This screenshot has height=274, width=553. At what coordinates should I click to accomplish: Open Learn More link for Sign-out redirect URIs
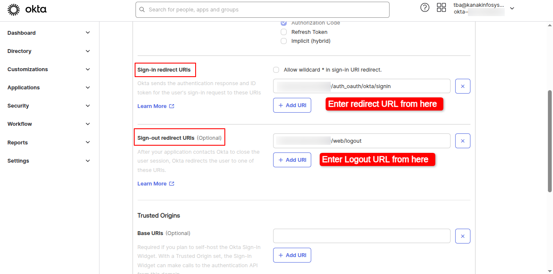[x=152, y=184]
